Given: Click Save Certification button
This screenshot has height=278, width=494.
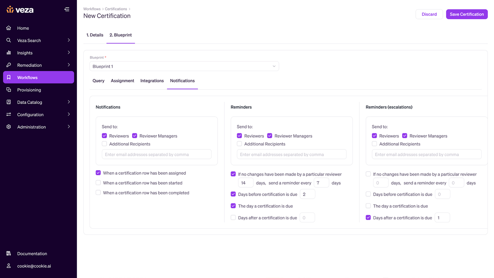Looking at the screenshot, I should [x=467, y=14].
